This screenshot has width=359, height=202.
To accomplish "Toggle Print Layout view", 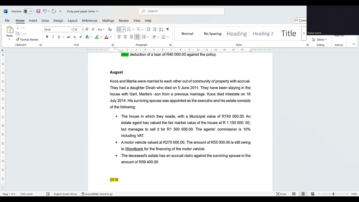I will pyautogui.click(x=303, y=194).
